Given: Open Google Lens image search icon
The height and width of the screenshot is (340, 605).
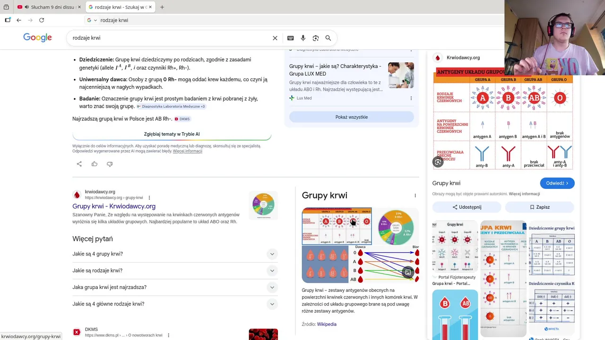Looking at the screenshot, I should click(x=316, y=38).
